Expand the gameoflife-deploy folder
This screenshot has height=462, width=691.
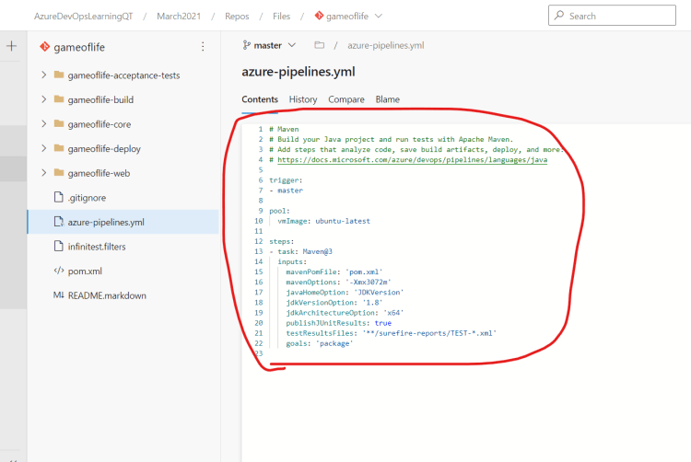point(43,148)
